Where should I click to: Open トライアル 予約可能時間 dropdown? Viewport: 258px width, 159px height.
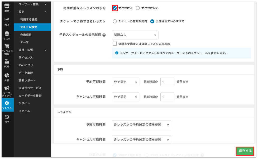[141, 125]
